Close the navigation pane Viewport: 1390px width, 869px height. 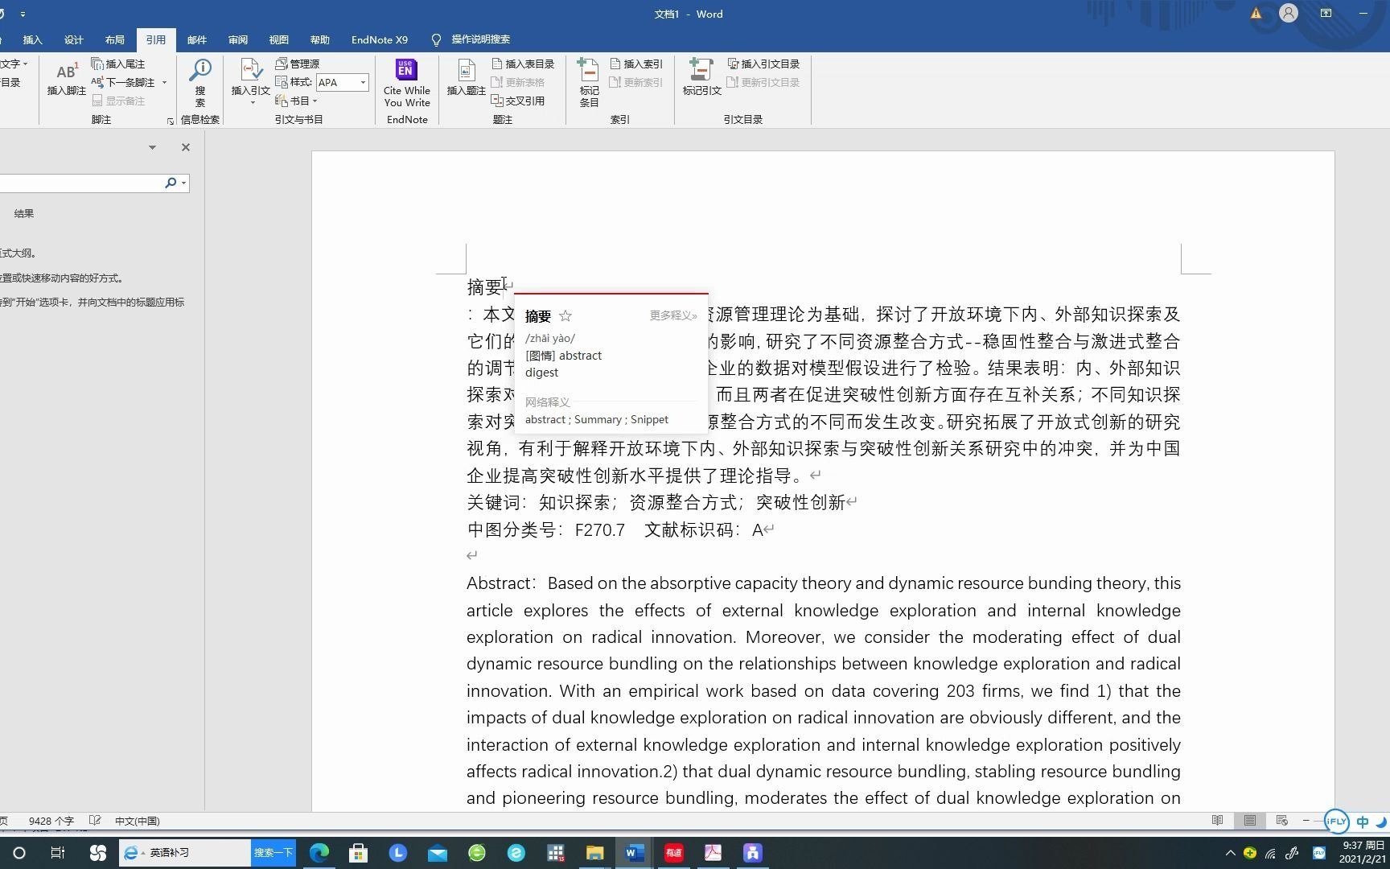pyautogui.click(x=186, y=147)
